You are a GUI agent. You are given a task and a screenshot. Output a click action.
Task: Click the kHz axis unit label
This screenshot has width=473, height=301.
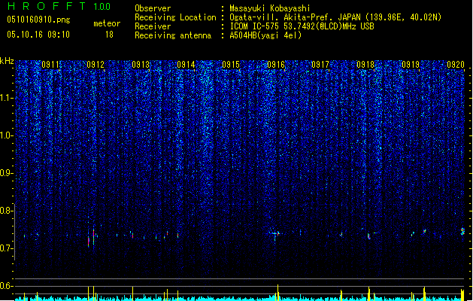tap(7, 61)
